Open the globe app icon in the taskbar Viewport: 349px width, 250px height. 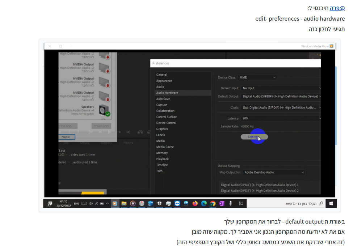(186, 203)
